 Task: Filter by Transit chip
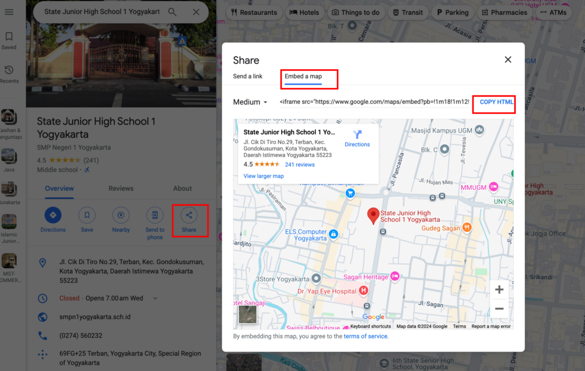408,13
